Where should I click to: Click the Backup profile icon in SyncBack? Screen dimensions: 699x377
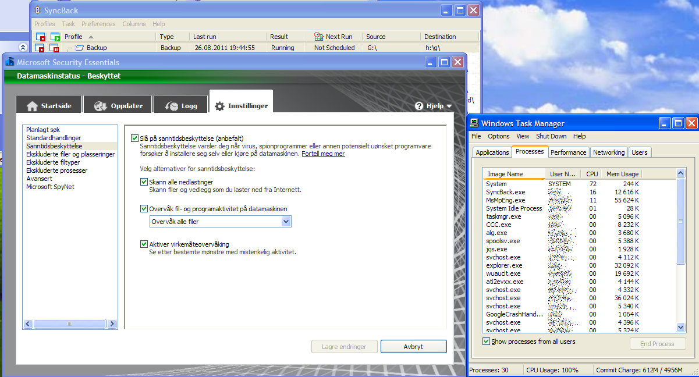pos(79,48)
